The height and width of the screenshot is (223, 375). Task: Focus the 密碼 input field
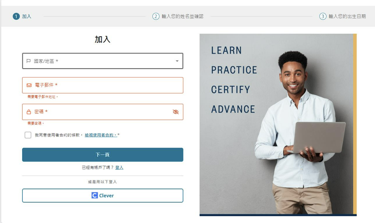pyautogui.click(x=103, y=112)
